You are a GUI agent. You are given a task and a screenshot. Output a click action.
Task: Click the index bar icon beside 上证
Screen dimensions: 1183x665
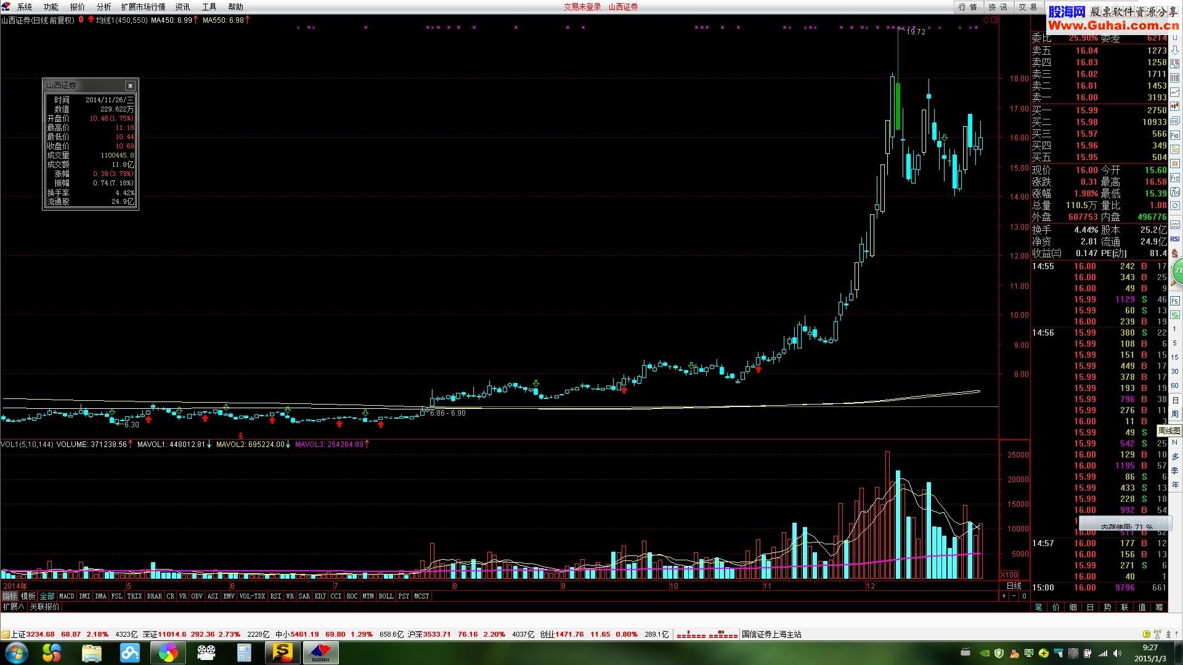(5, 634)
